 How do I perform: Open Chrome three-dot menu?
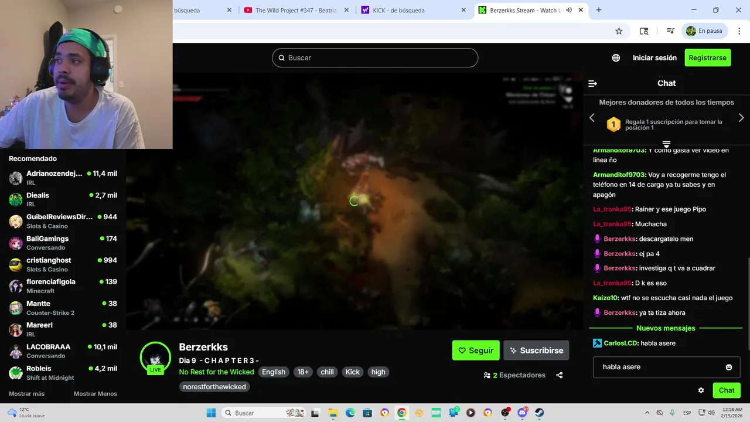point(739,31)
